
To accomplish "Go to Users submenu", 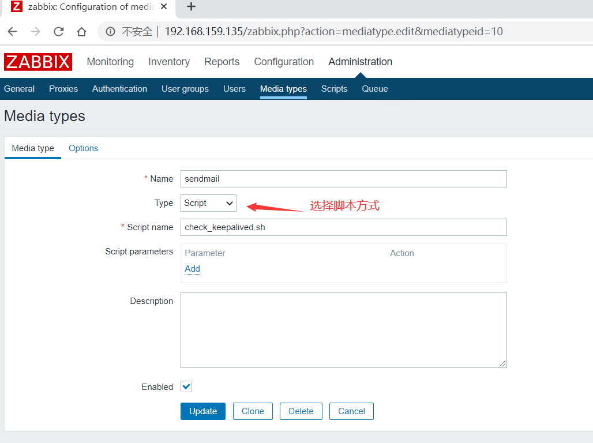I will tap(234, 89).
